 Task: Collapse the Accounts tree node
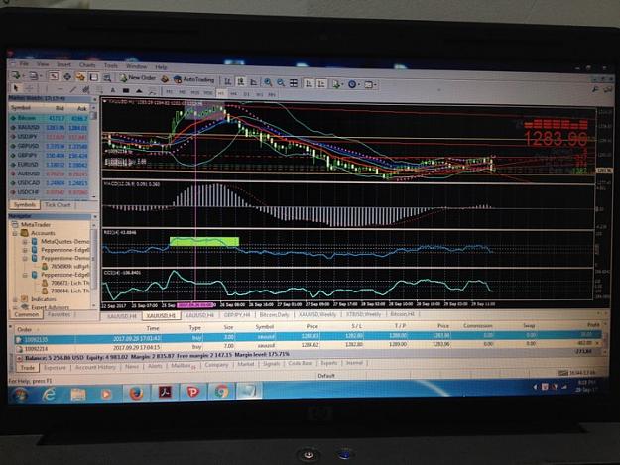point(15,233)
